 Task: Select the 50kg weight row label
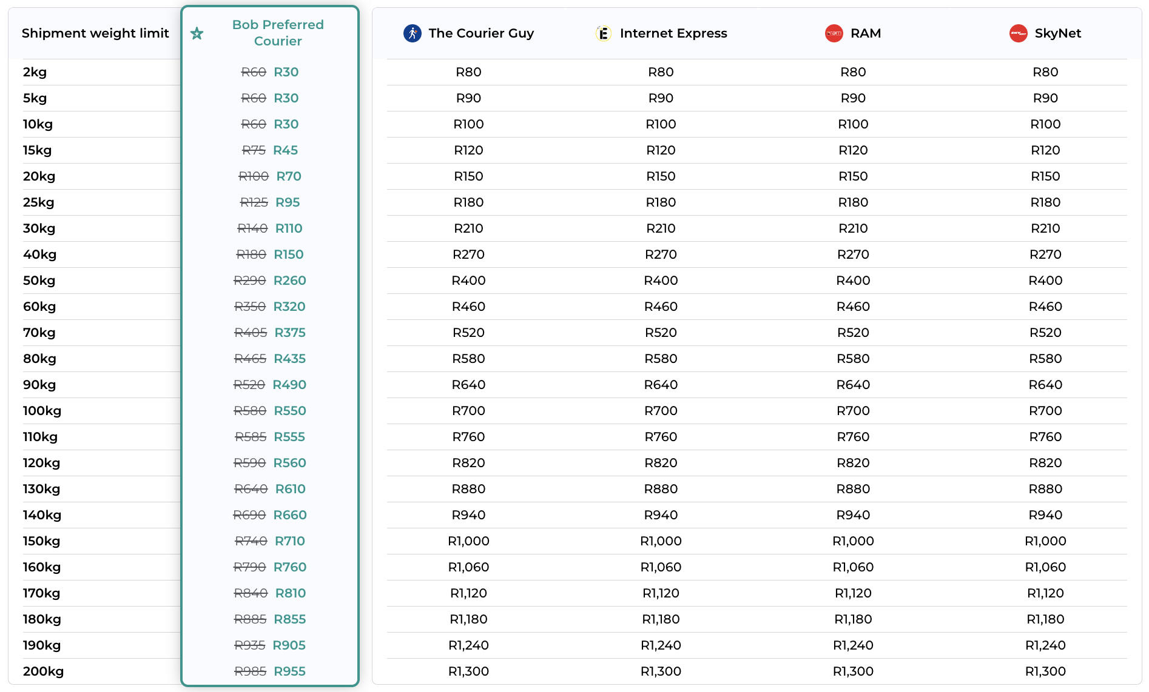pyautogui.click(x=39, y=281)
